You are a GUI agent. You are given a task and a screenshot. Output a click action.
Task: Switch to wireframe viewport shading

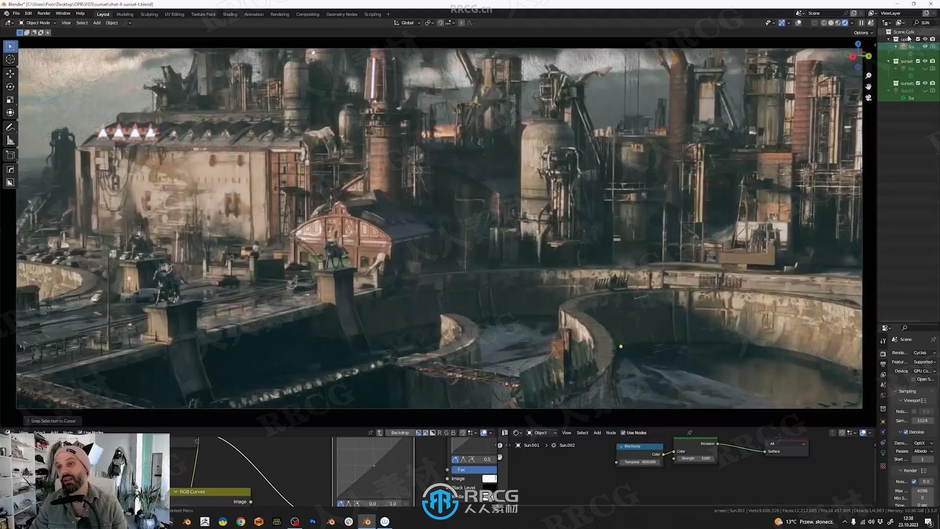(824, 23)
